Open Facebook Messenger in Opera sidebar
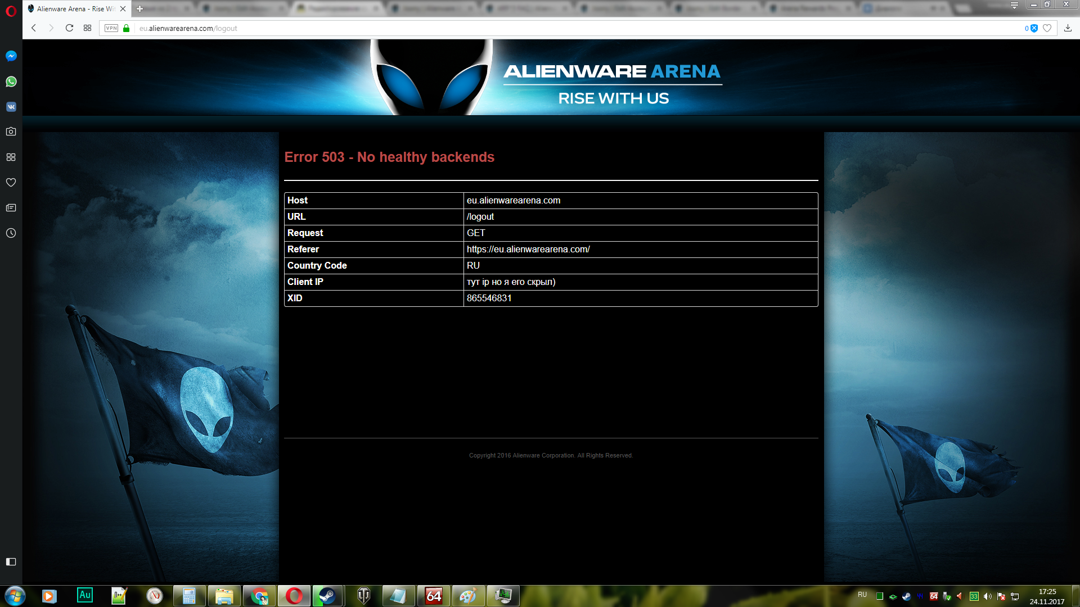The height and width of the screenshot is (607, 1080). 11,56
